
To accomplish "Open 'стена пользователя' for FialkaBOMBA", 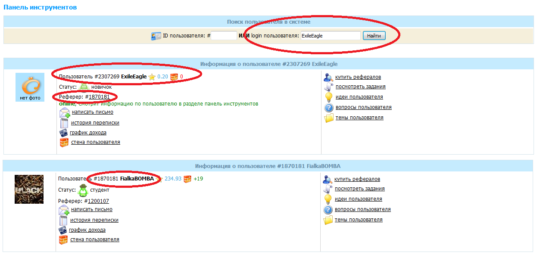I will (x=95, y=239).
